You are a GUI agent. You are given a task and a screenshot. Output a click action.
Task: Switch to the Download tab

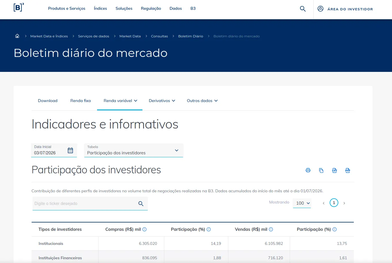(x=48, y=101)
